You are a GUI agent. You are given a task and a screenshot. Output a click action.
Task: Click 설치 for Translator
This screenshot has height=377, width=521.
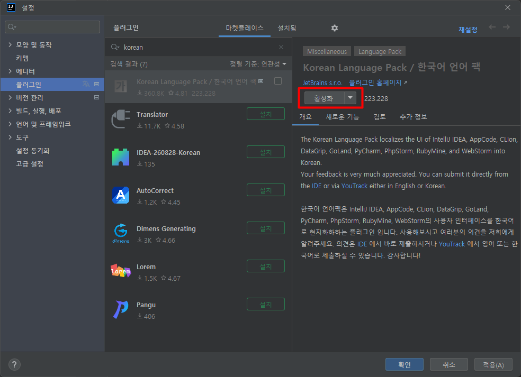266,114
